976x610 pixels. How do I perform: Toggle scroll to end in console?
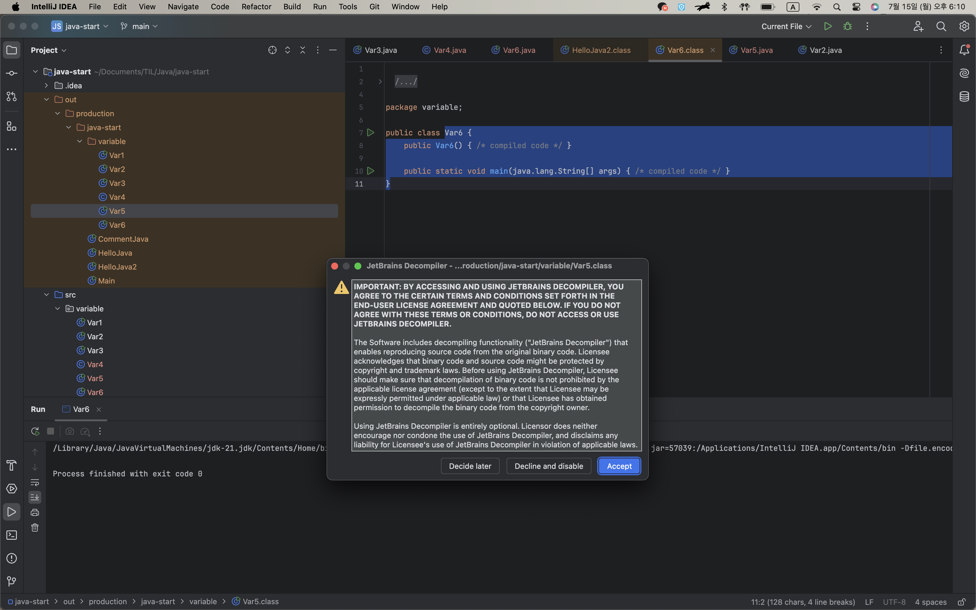point(35,497)
